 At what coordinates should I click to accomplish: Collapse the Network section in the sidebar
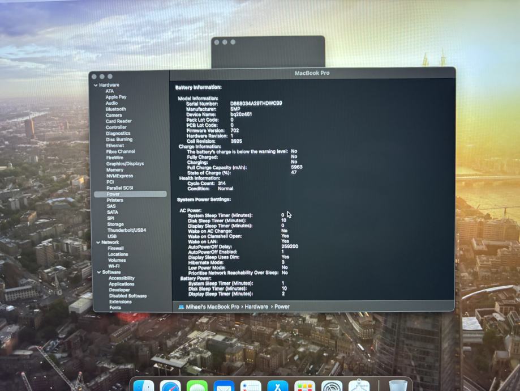(x=97, y=243)
